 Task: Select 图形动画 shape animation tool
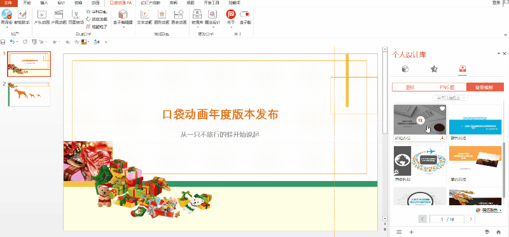click(162, 18)
